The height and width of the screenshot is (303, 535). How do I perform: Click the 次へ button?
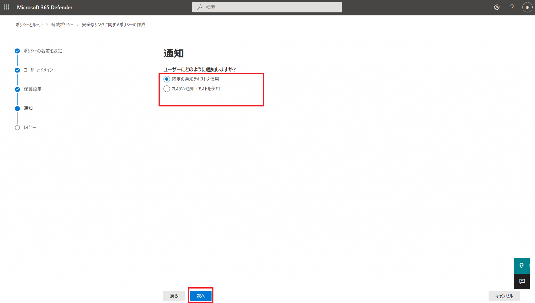pyautogui.click(x=200, y=296)
